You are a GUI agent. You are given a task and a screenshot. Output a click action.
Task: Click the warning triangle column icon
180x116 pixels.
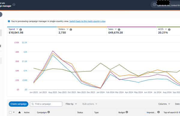(x=19, y=112)
